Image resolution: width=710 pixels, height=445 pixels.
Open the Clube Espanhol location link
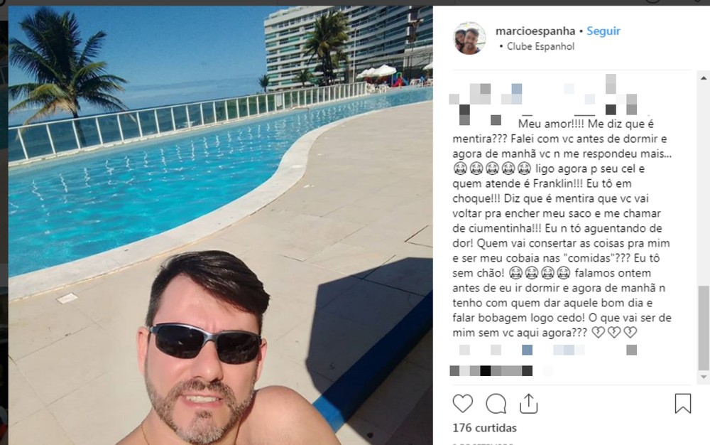540,46
